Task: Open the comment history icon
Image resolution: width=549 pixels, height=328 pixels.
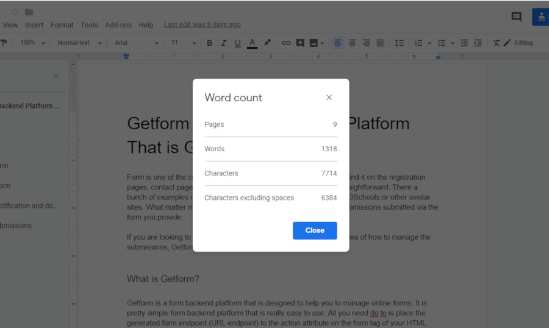Action: click(x=516, y=16)
